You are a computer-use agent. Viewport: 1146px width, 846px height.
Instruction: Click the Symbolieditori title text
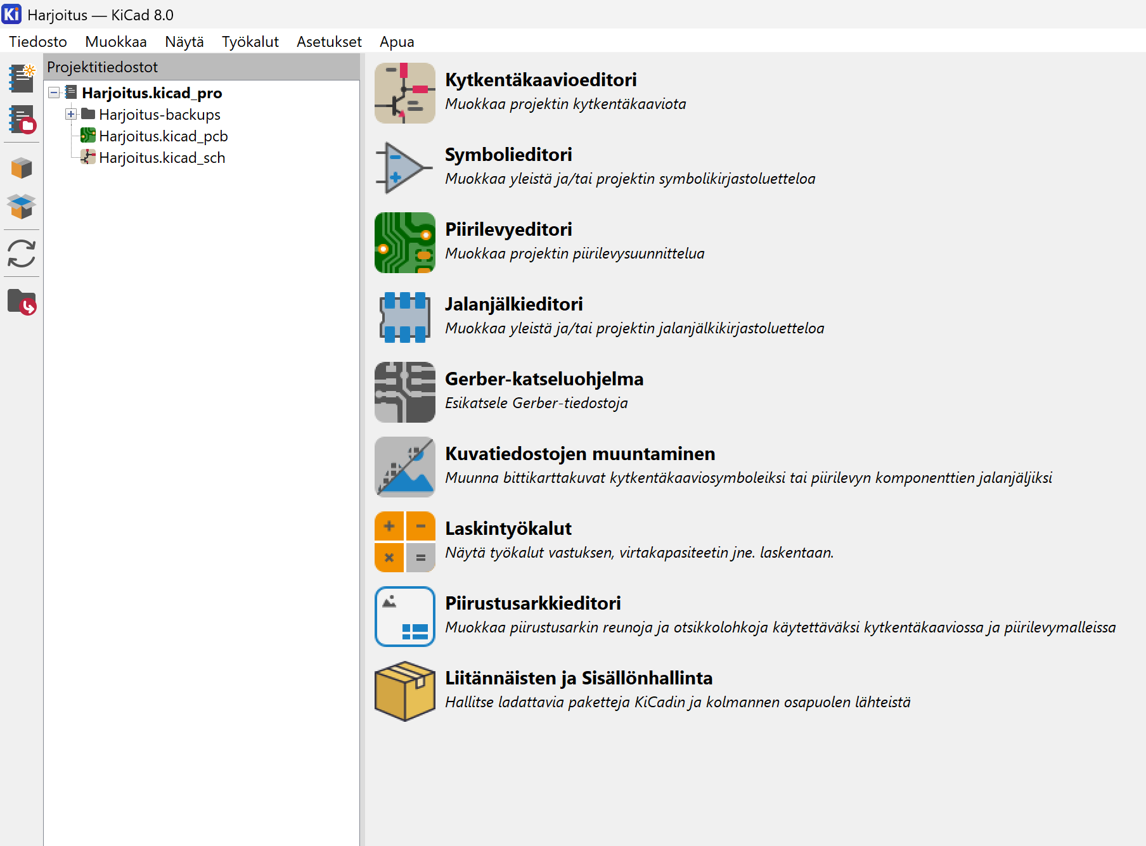508,155
